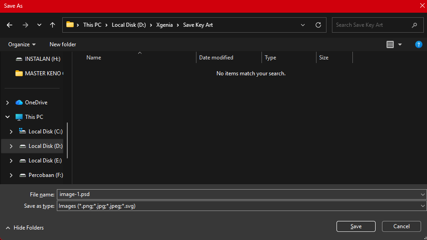
Task: Refresh the Save Key Art folder
Action: 318,25
